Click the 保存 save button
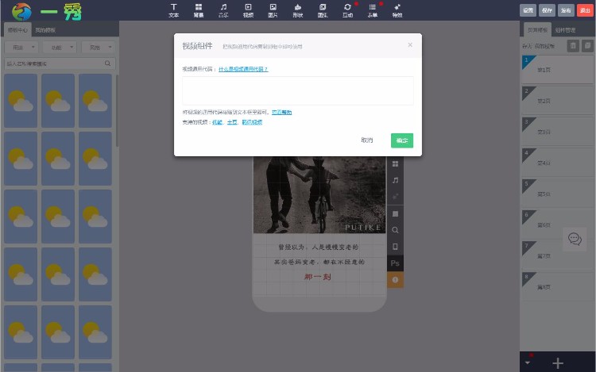596x372 pixels. pyautogui.click(x=547, y=10)
